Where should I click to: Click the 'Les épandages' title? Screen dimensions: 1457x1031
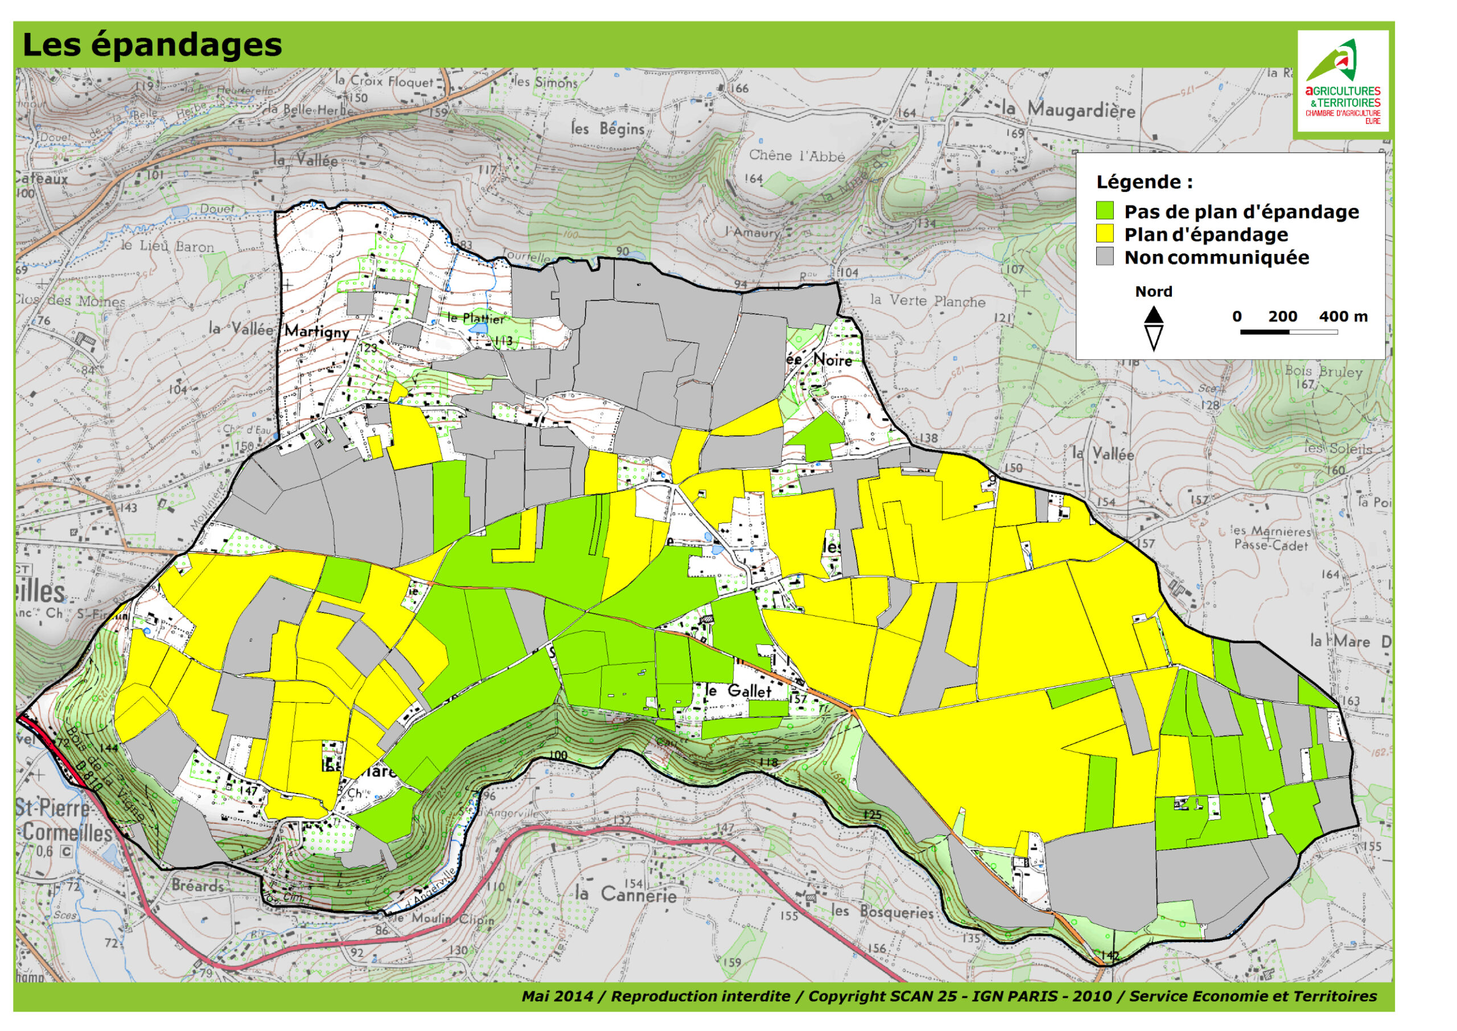coord(153,45)
